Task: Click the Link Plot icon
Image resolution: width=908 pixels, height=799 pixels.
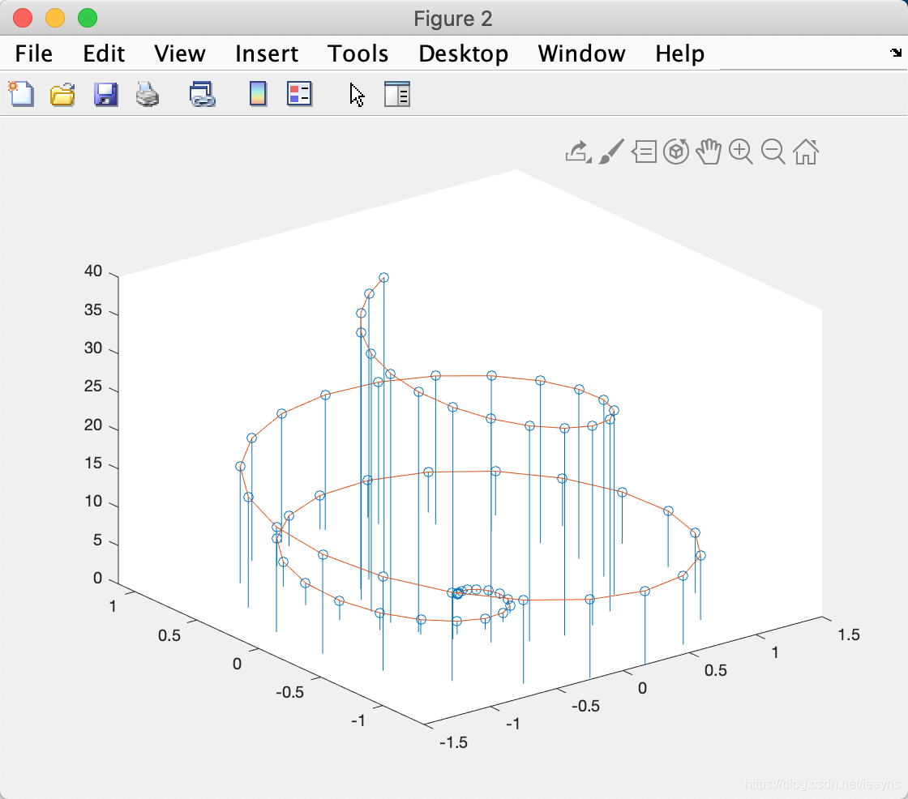Action: tap(202, 94)
